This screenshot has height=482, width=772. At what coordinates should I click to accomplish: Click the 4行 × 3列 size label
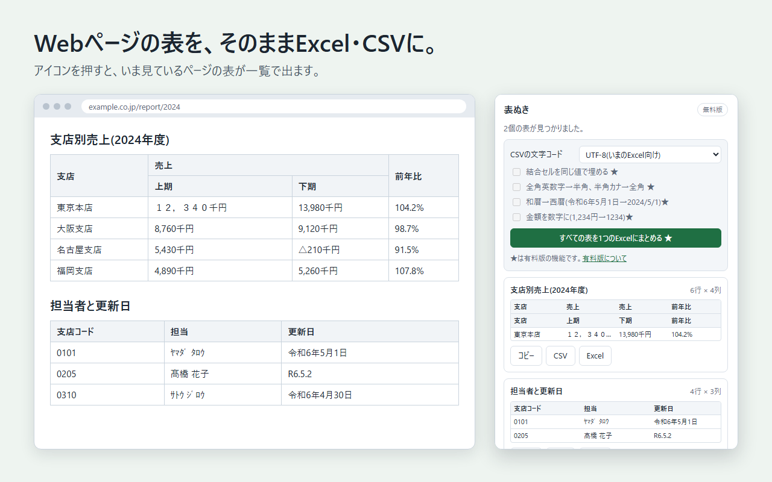click(x=706, y=391)
